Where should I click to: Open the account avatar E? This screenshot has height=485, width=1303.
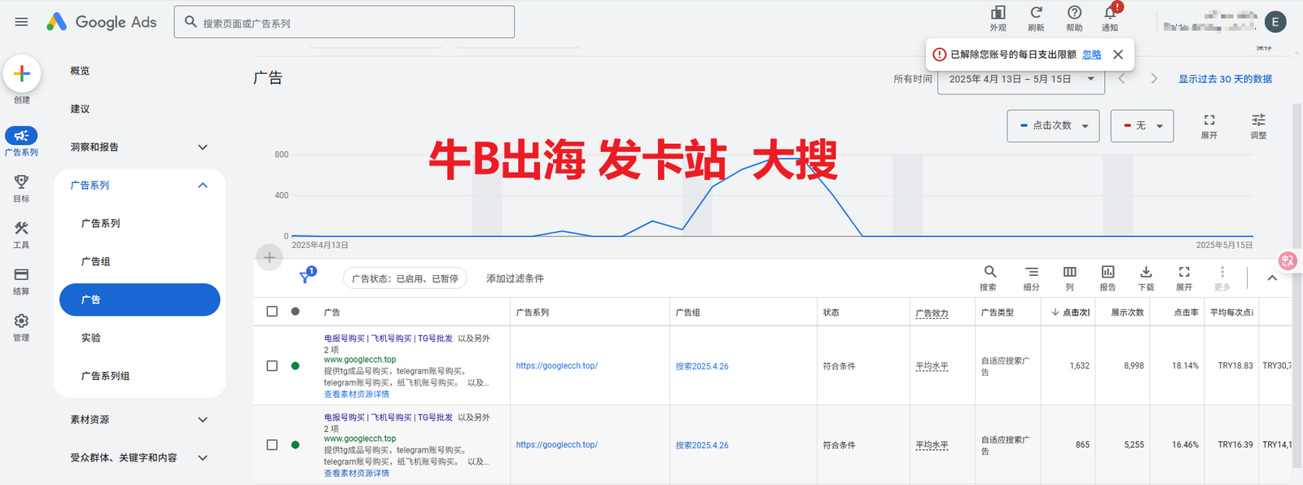point(1275,22)
